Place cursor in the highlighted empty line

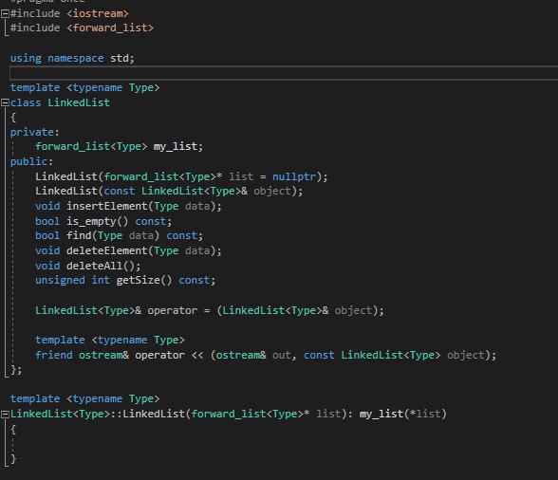[284, 73]
